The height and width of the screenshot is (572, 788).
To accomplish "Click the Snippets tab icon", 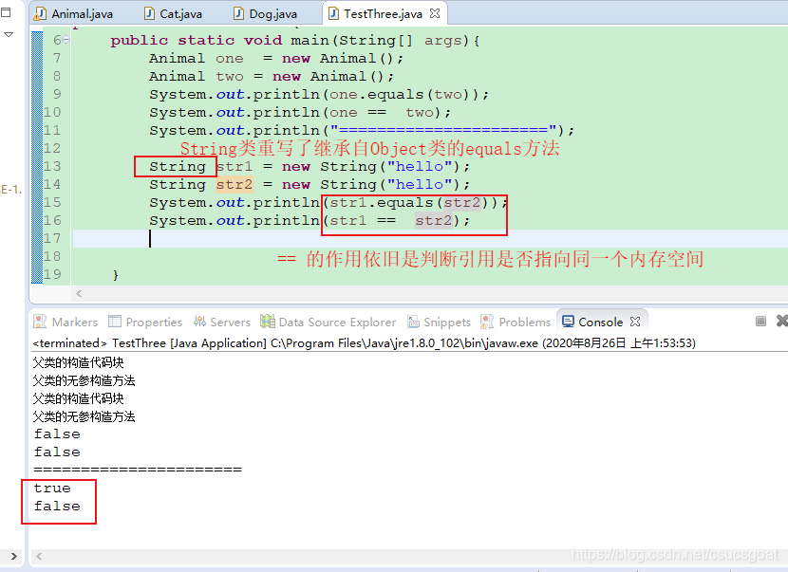I will tap(413, 322).
